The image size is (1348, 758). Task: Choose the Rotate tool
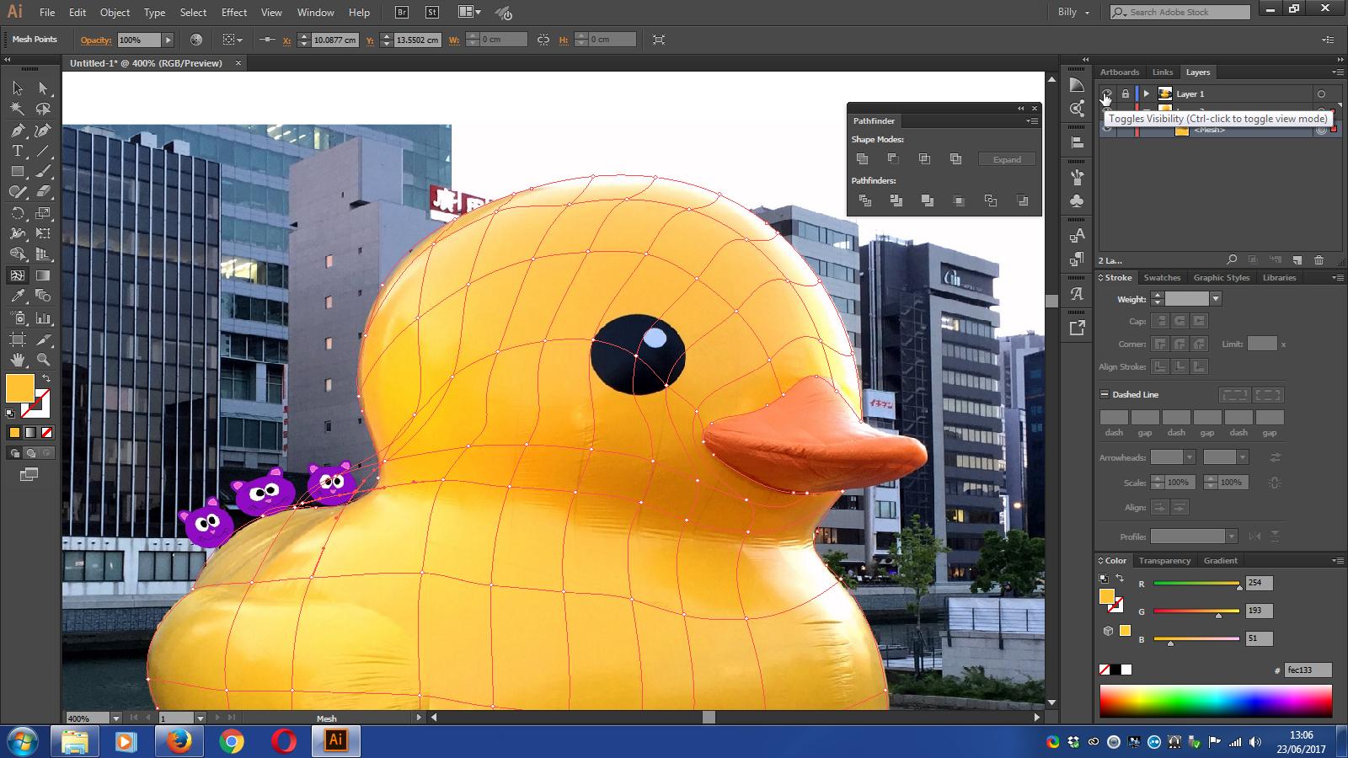point(18,213)
